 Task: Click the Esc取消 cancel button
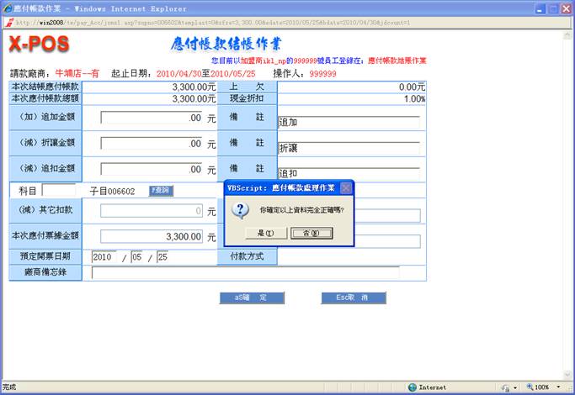click(353, 298)
